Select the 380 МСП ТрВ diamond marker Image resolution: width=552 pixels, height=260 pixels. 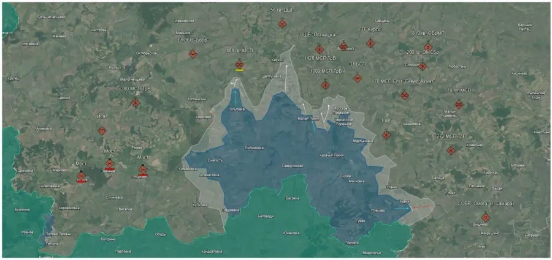(x=136, y=103)
